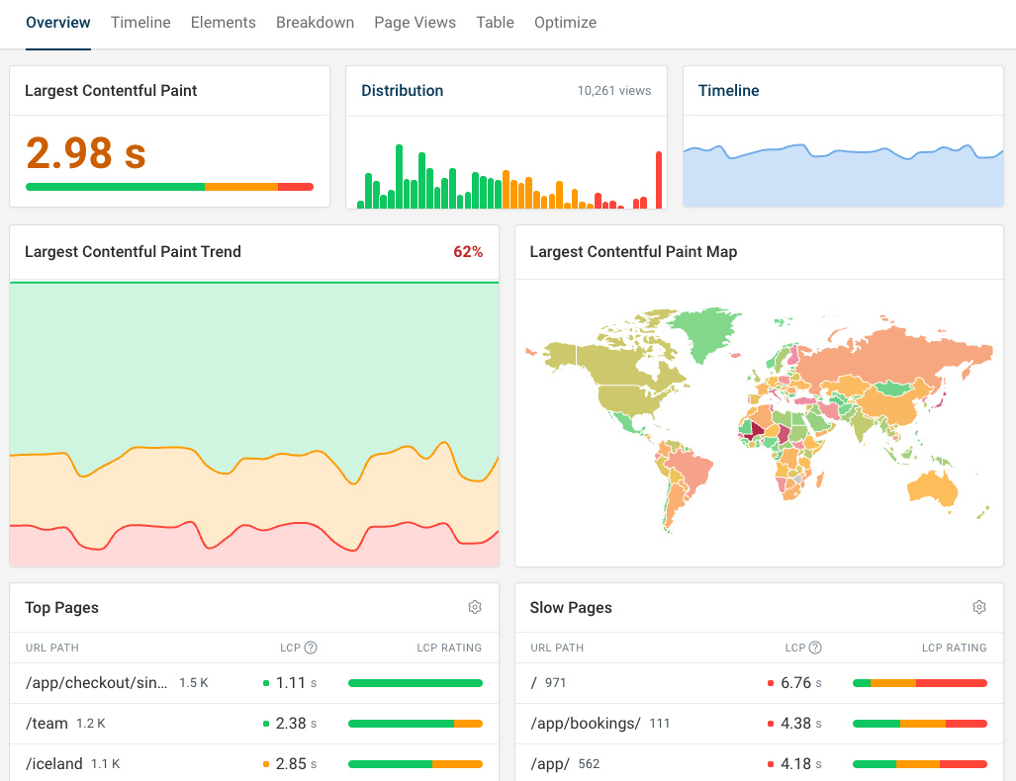Open the / root slow page row
Image resolution: width=1016 pixels, height=781 pixels.
[759, 683]
